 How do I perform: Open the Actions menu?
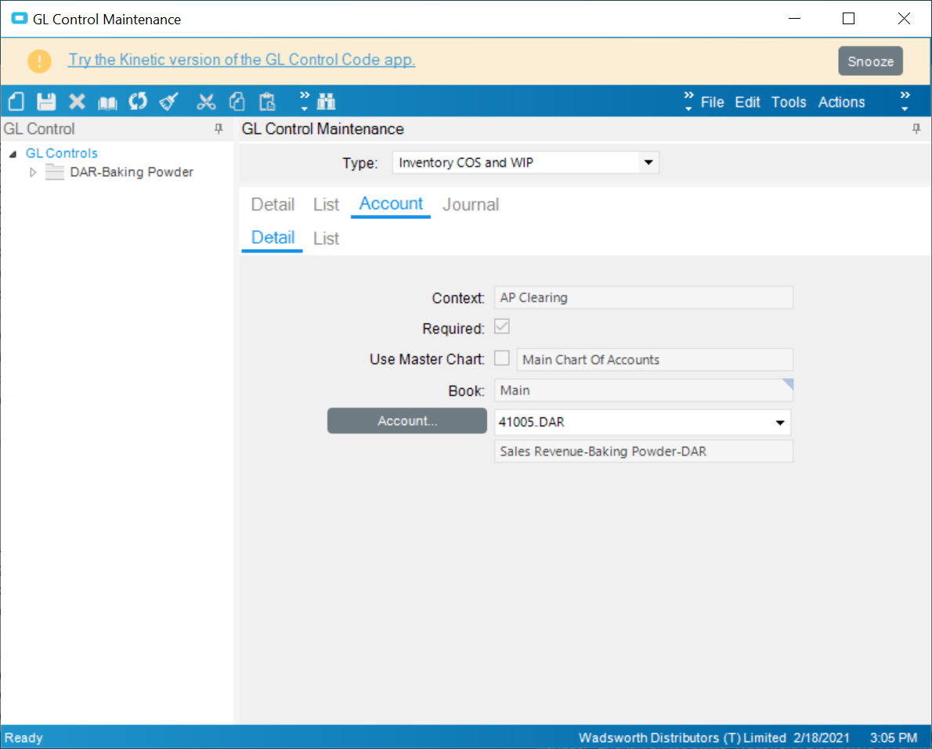pos(841,103)
